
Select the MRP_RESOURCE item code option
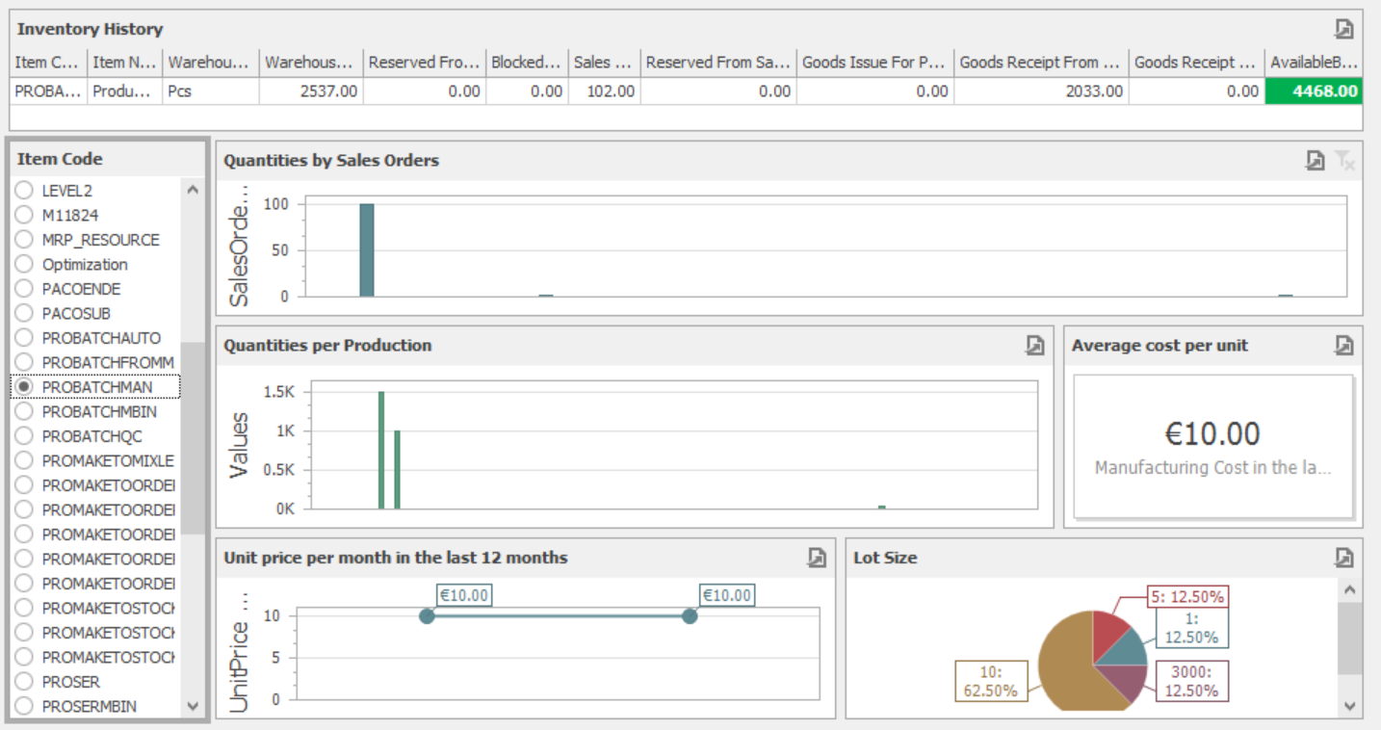click(24, 240)
